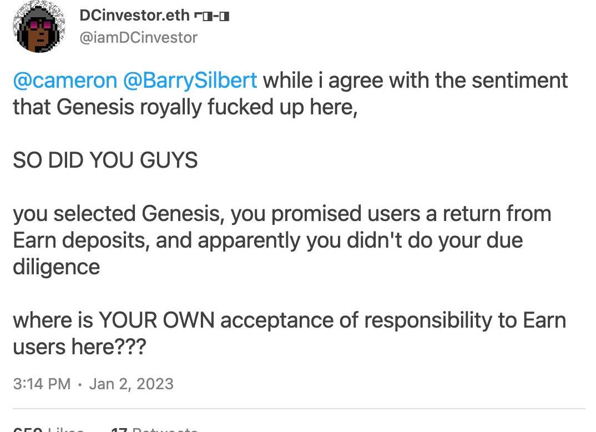Click the @iamDCinvestor handle

pos(138,37)
